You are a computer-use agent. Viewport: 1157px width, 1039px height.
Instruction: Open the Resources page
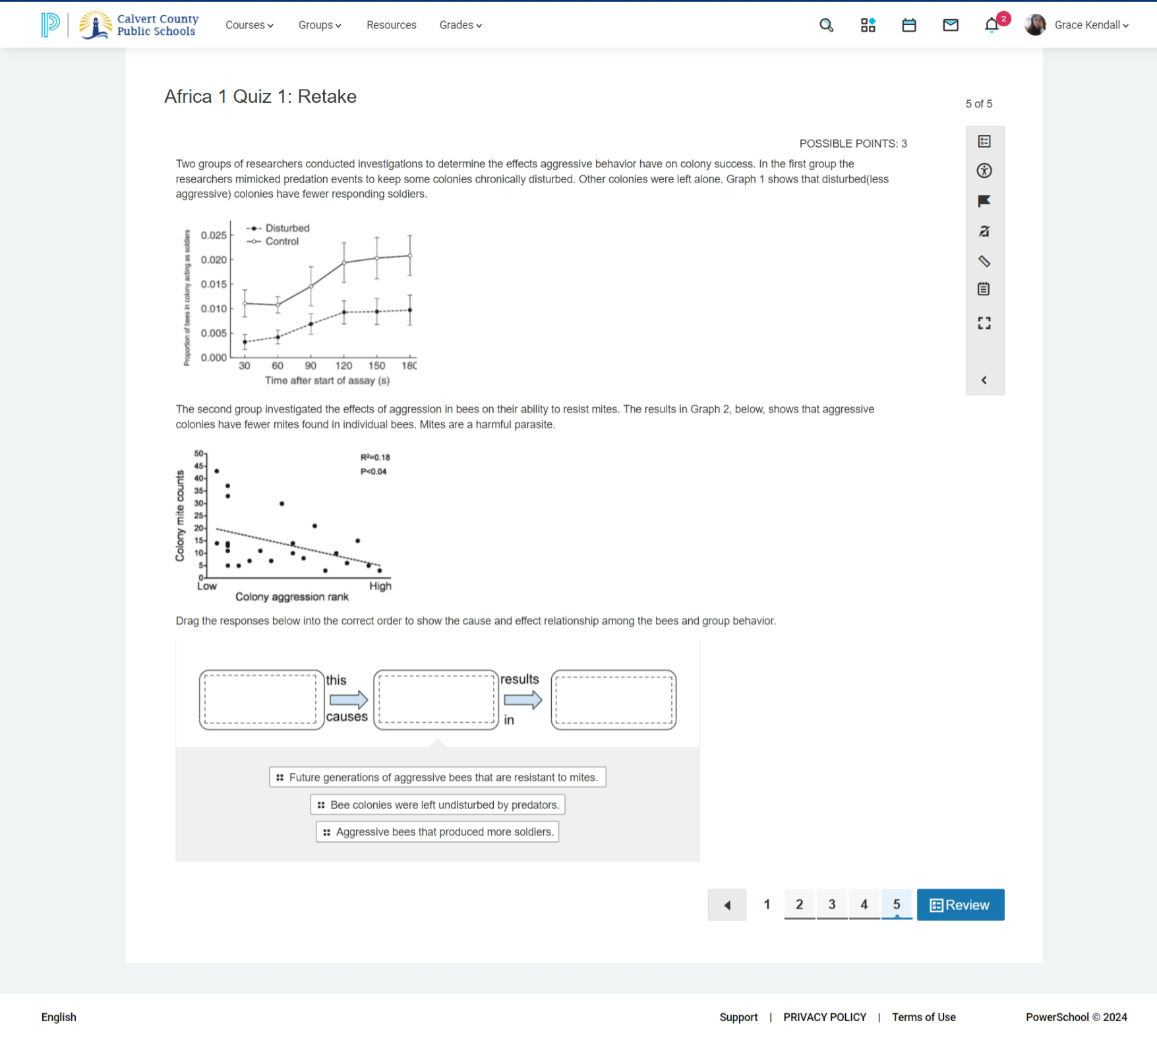392,25
